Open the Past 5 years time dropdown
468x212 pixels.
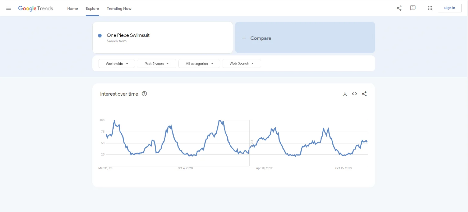pos(156,64)
